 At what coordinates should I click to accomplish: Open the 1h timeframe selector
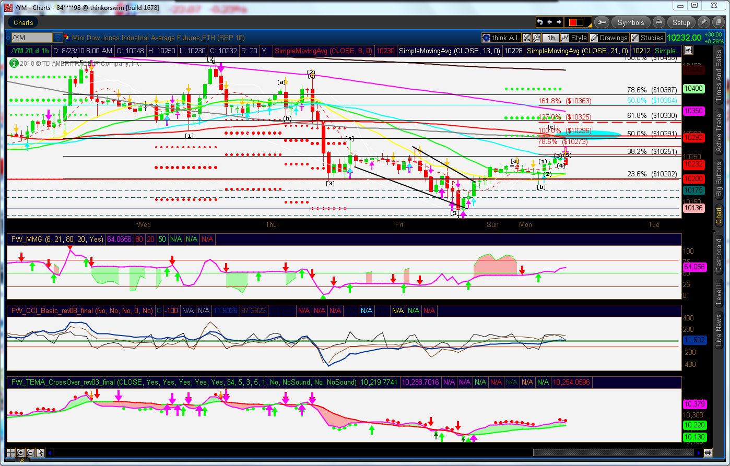(551, 38)
